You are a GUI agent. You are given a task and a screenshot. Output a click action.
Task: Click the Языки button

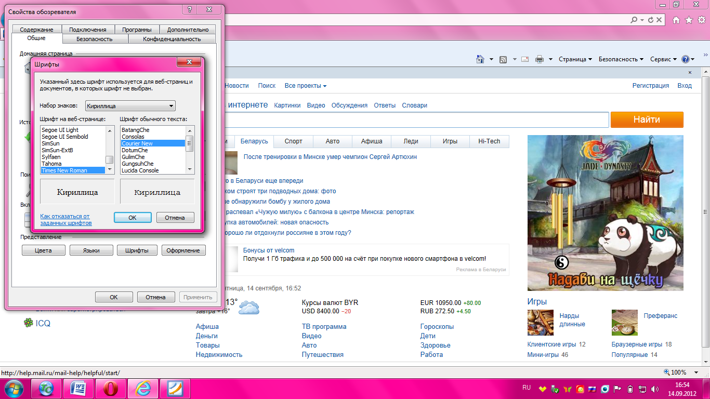[91, 250]
